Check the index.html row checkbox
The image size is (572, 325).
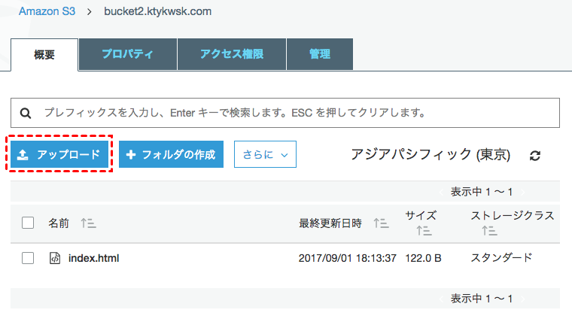pos(28,258)
